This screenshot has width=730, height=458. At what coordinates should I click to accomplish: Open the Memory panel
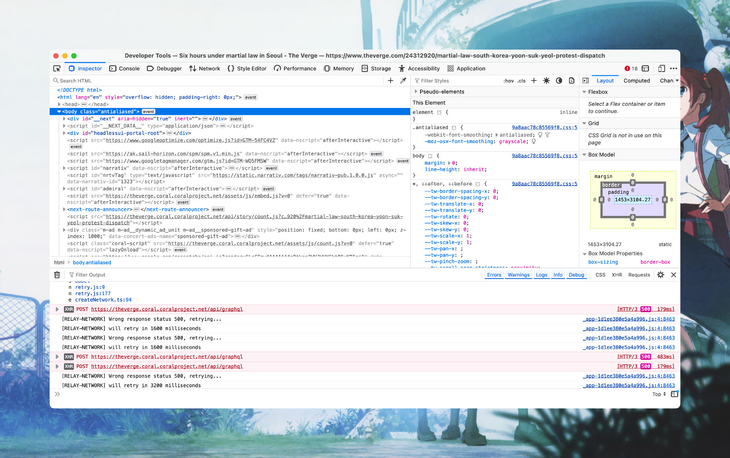point(339,69)
